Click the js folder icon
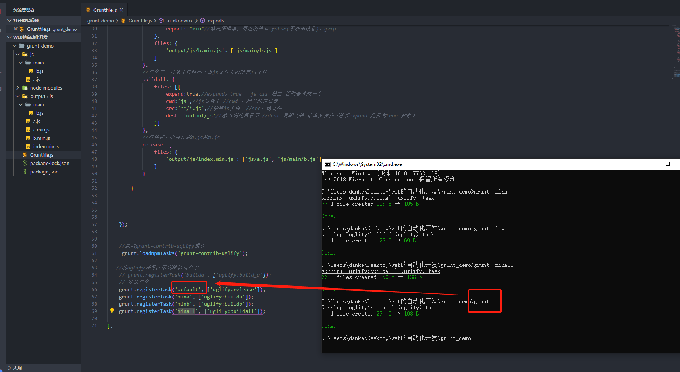 [x=25, y=54]
